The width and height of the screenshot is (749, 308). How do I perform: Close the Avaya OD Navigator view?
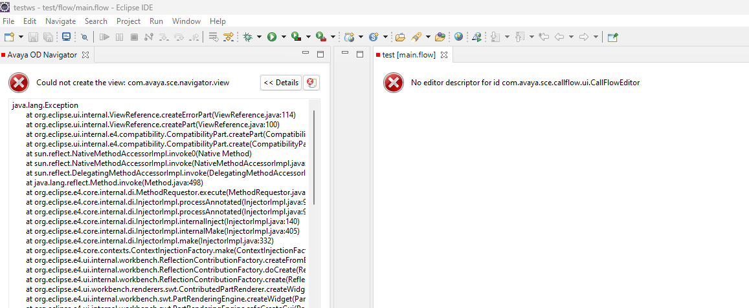pos(85,55)
